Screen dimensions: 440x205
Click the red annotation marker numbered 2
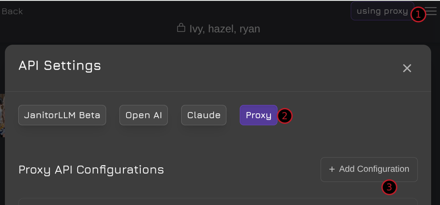(x=285, y=116)
